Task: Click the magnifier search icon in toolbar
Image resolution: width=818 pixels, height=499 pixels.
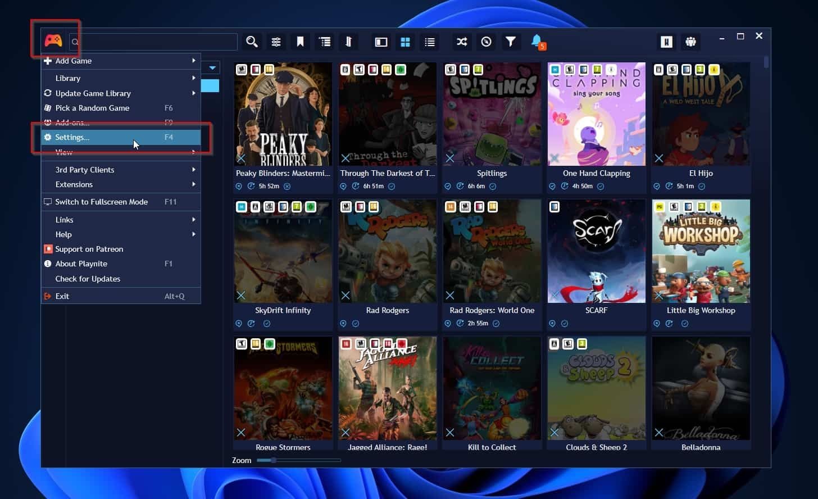Action: [x=252, y=42]
